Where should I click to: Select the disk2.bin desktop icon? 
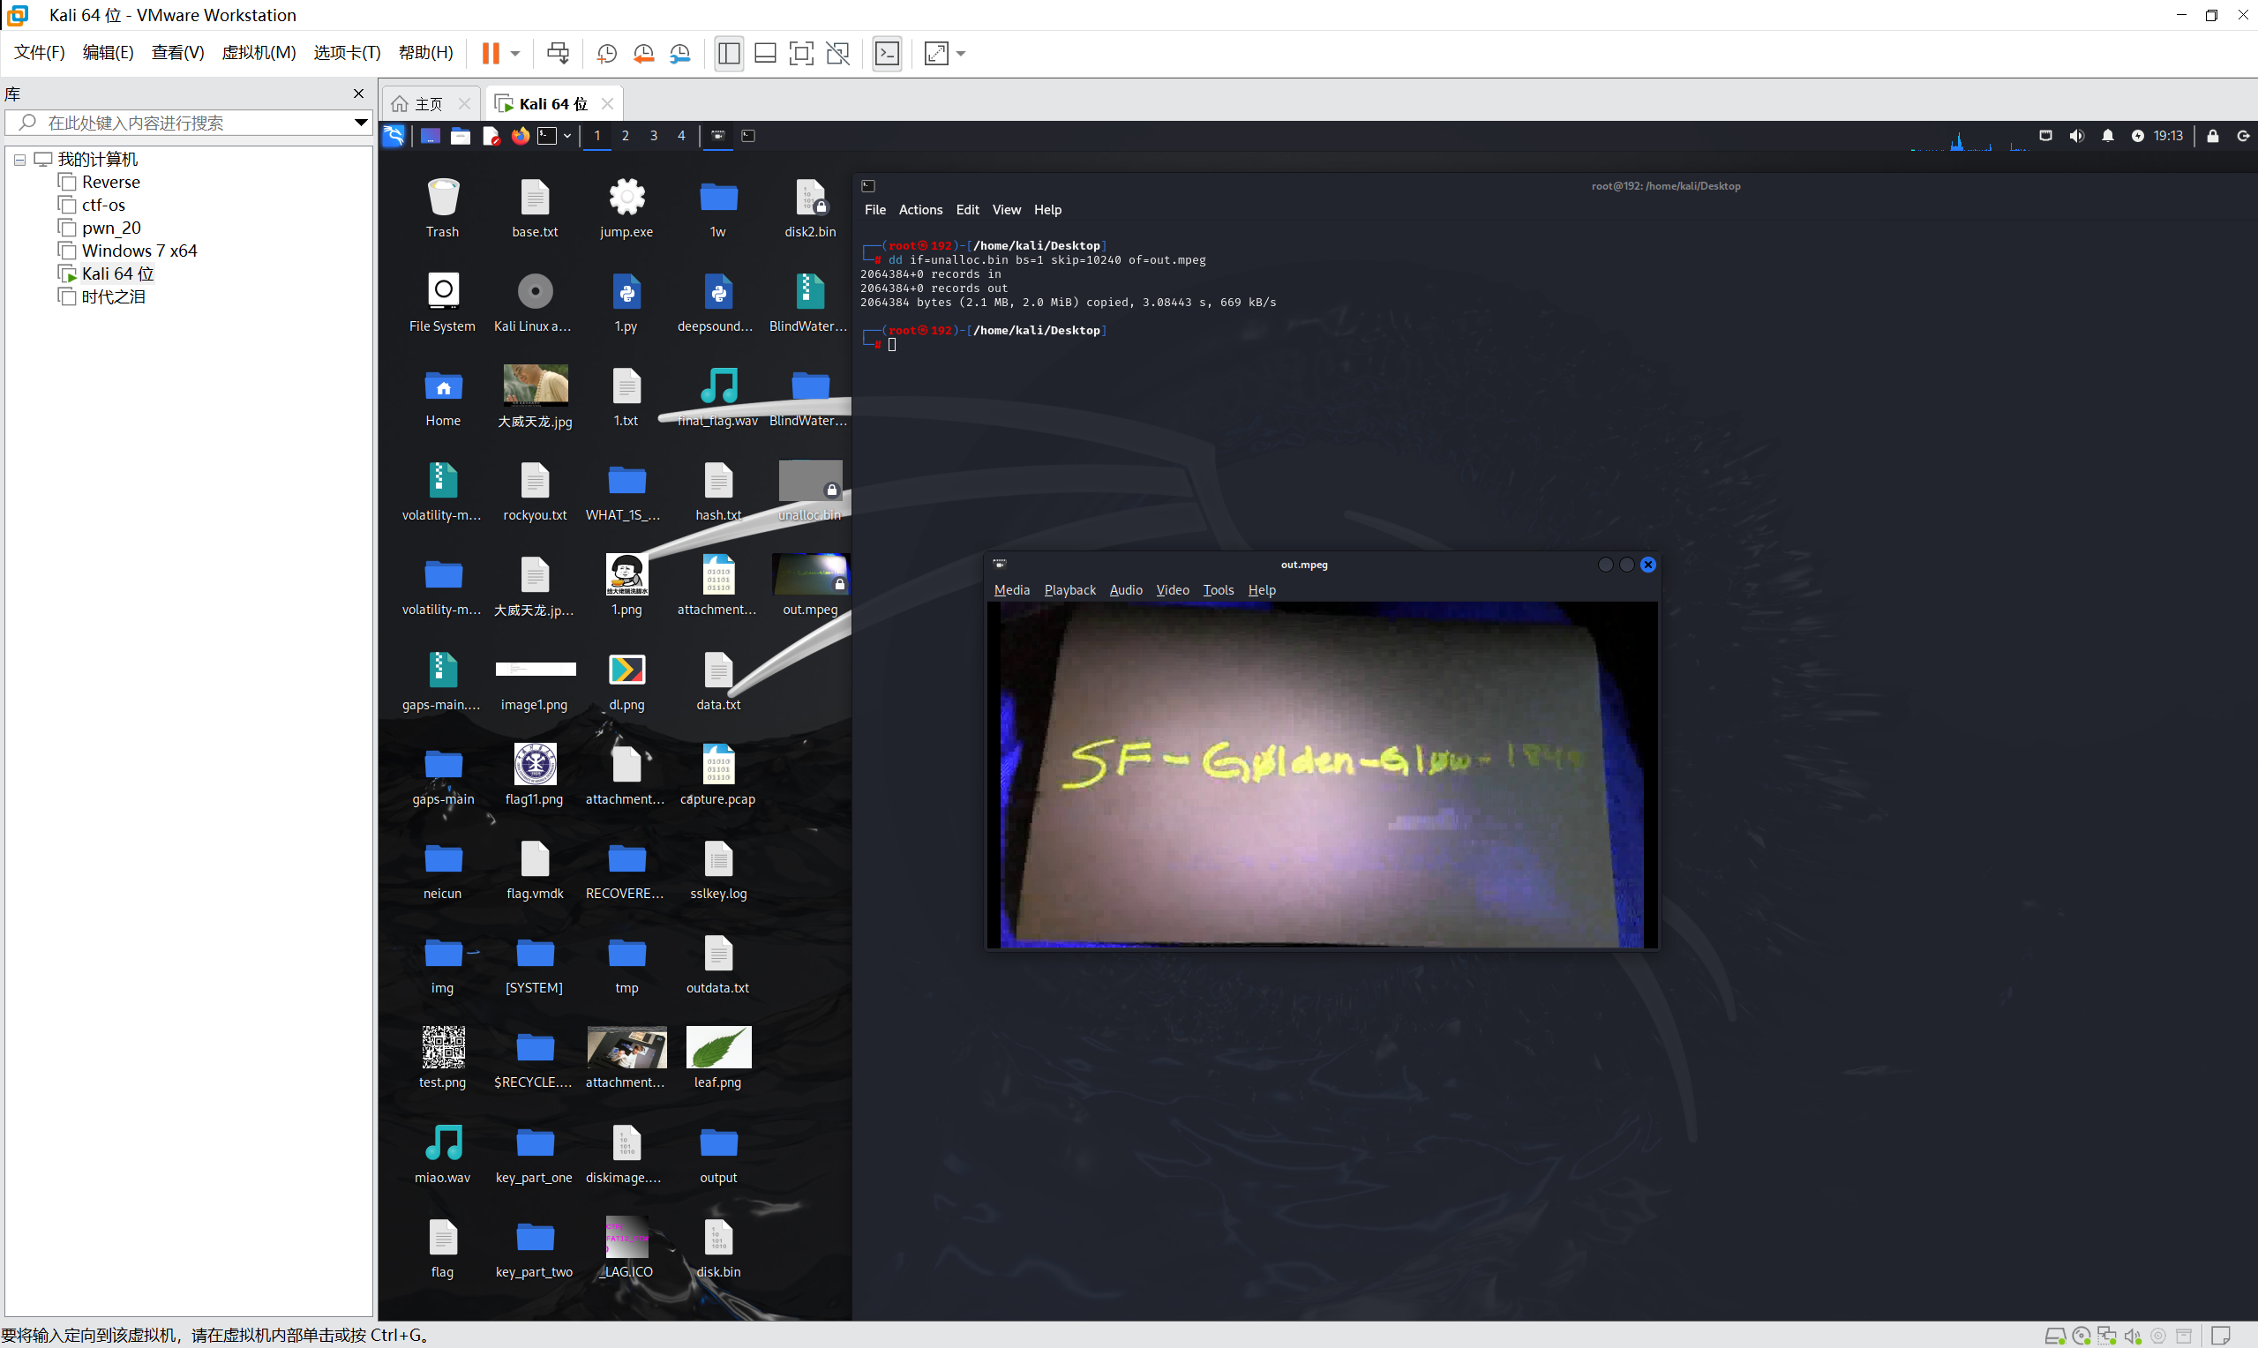point(810,208)
